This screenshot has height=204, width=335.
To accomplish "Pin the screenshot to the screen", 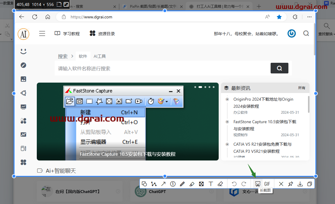I will tap(290, 184).
